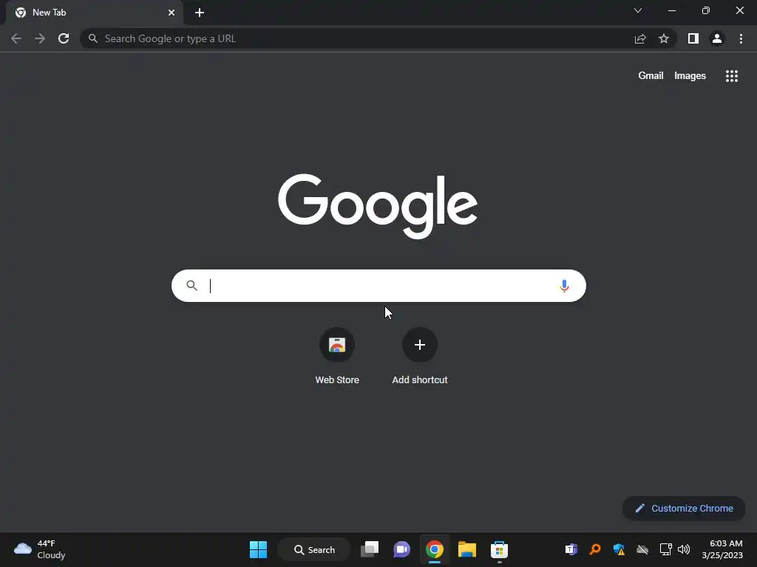Open the clock showing 6:03 AM

[x=722, y=549]
